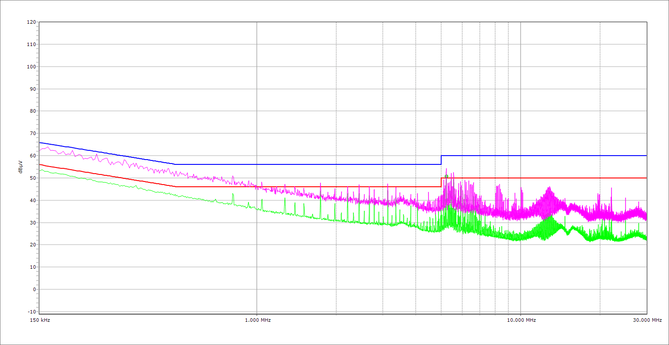Click the -10 label on y-axis
The height and width of the screenshot is (345, 669).
point(32,312)
